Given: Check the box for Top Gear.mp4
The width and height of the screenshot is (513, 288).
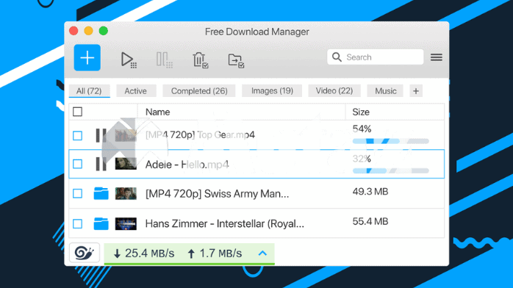Looking at the screenshot, I should 78,135.
